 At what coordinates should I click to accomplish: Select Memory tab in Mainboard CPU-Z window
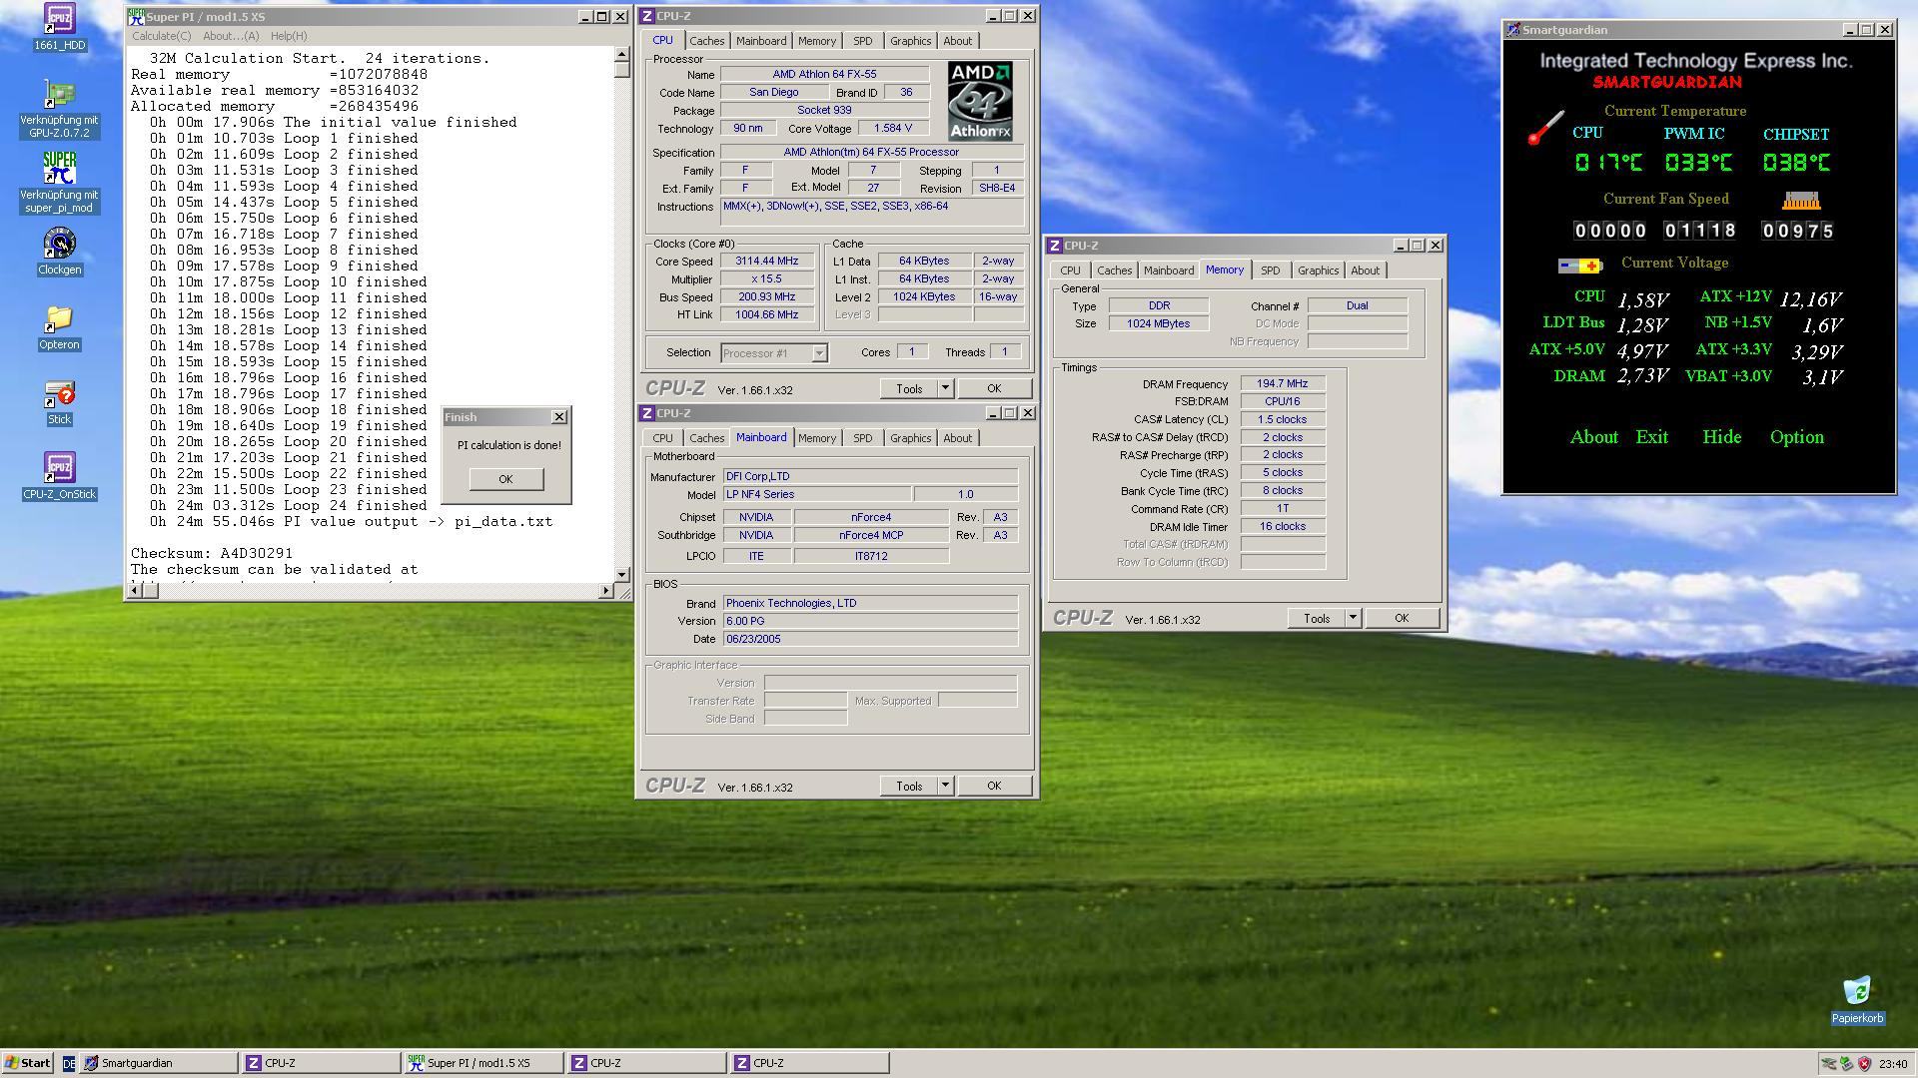click(816, 438)
